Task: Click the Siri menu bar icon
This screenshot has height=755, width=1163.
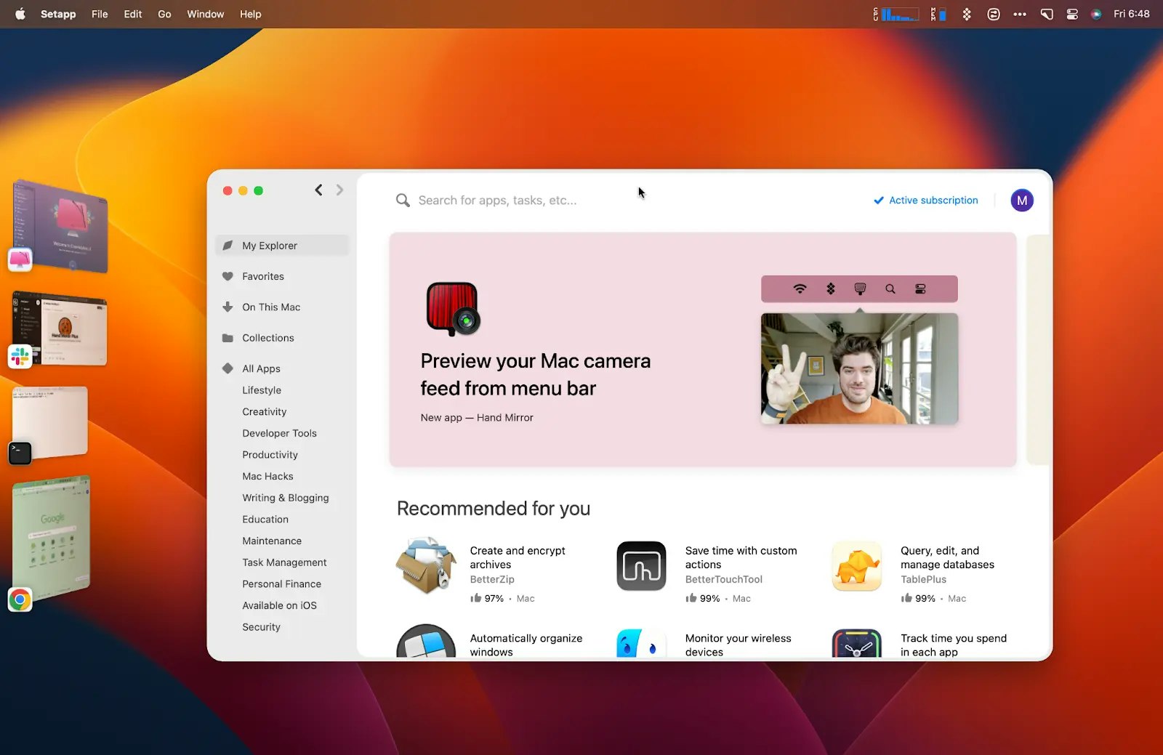Action: [x=1096, y=14]
